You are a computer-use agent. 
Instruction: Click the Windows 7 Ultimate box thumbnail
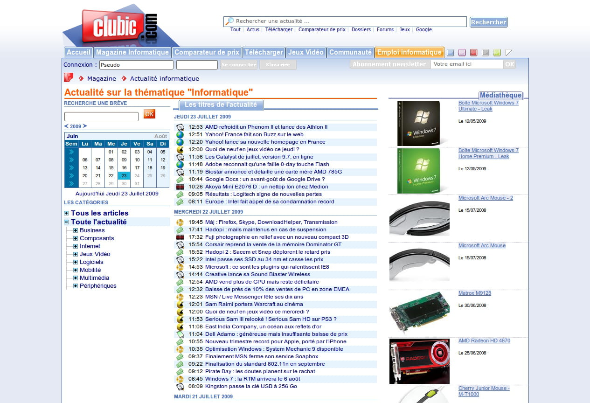(x=419, y=123)
